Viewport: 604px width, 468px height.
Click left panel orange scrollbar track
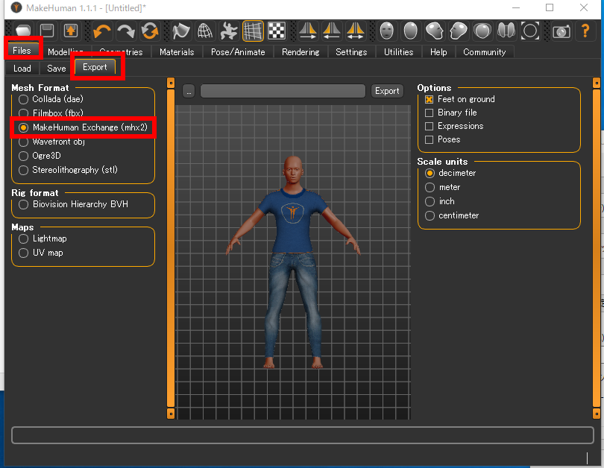tap(171, 248)
